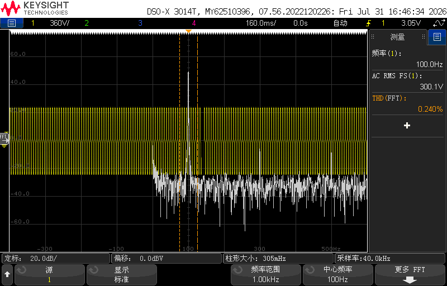Open the 源 source softkey
This screenshot has height=286, width=447.
50,274
